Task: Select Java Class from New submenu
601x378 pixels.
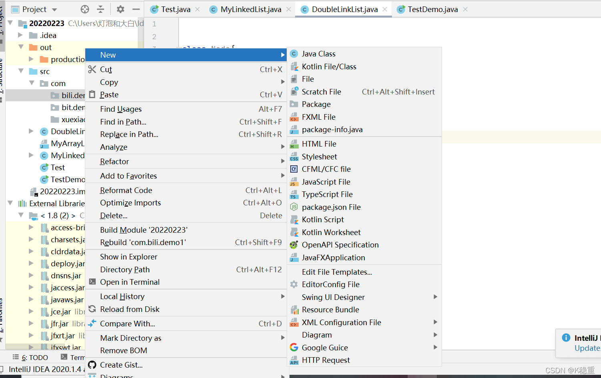Action: 318,54
